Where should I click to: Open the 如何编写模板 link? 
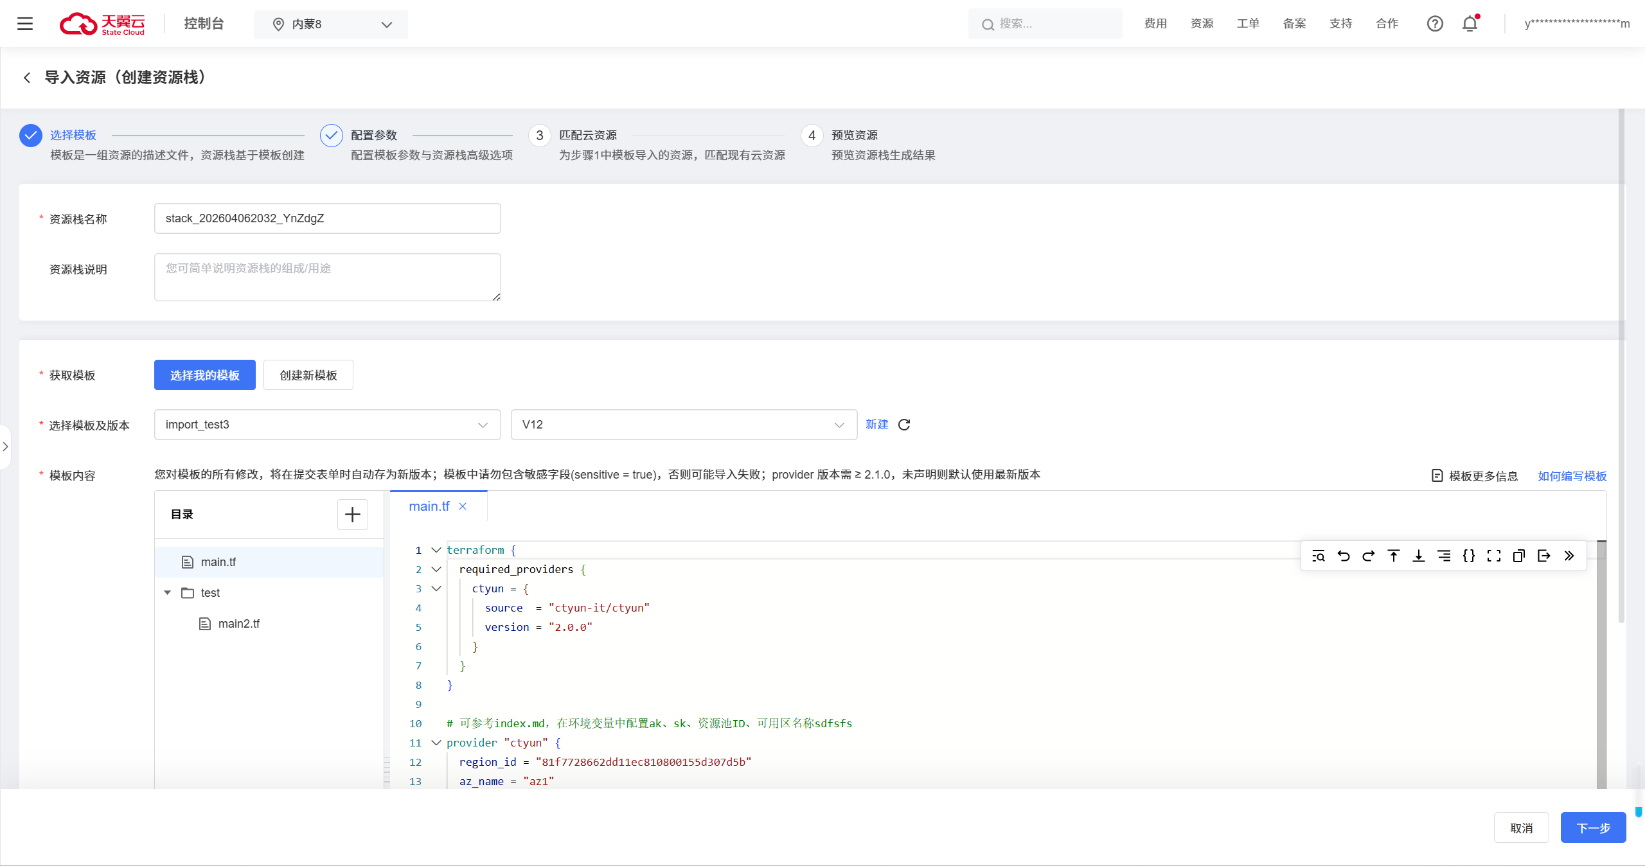pos(1572,476)
